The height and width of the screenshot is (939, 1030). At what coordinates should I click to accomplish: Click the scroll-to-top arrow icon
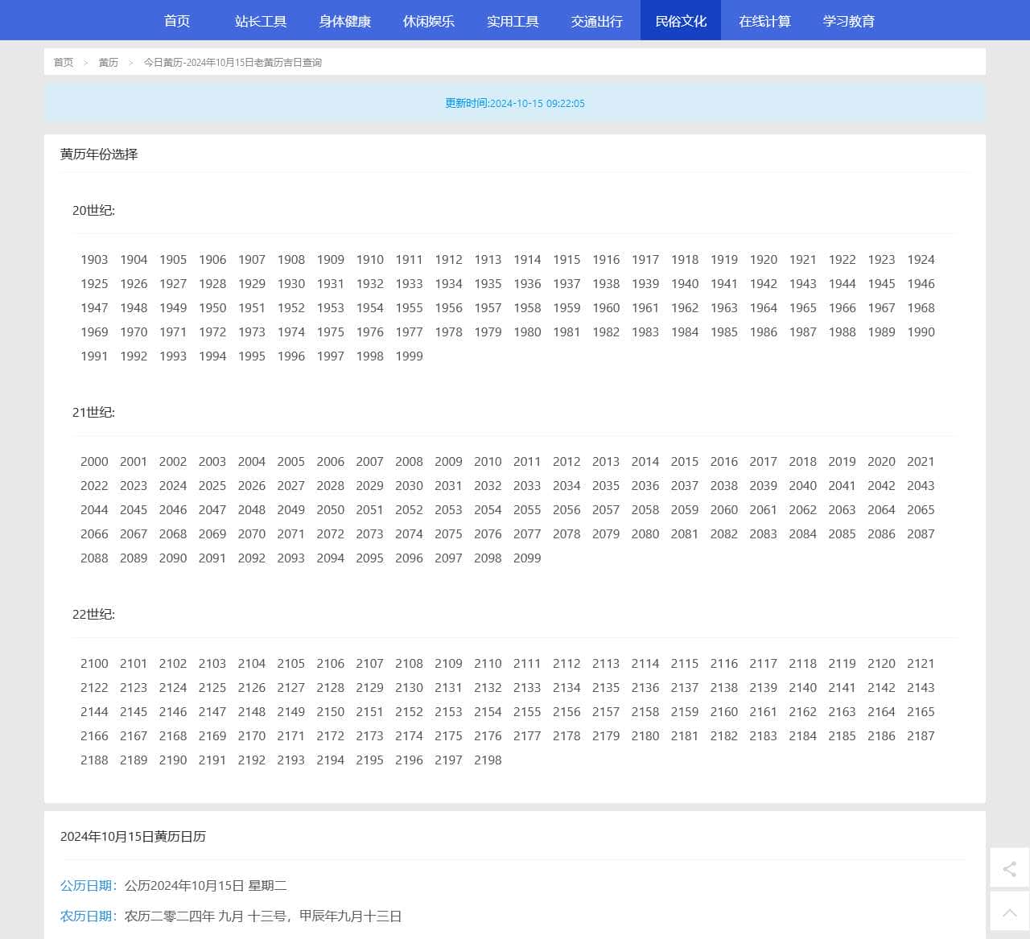(x=1009, y=912)
